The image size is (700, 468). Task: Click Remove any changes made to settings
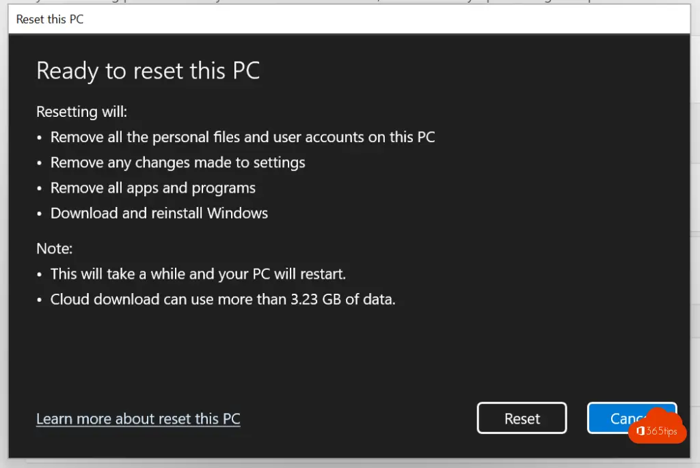pyautogui.click(x=178, y=163)
